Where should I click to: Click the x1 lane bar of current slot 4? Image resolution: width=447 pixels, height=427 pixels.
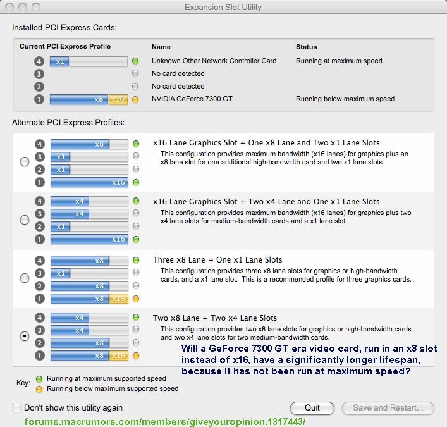(59, 61)
